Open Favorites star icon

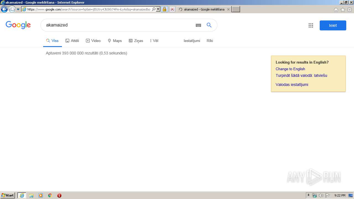tap(343, 10)
